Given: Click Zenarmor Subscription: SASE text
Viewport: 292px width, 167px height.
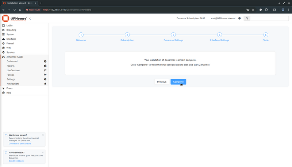Looking at the screenshot, I should tap(191, 18).
